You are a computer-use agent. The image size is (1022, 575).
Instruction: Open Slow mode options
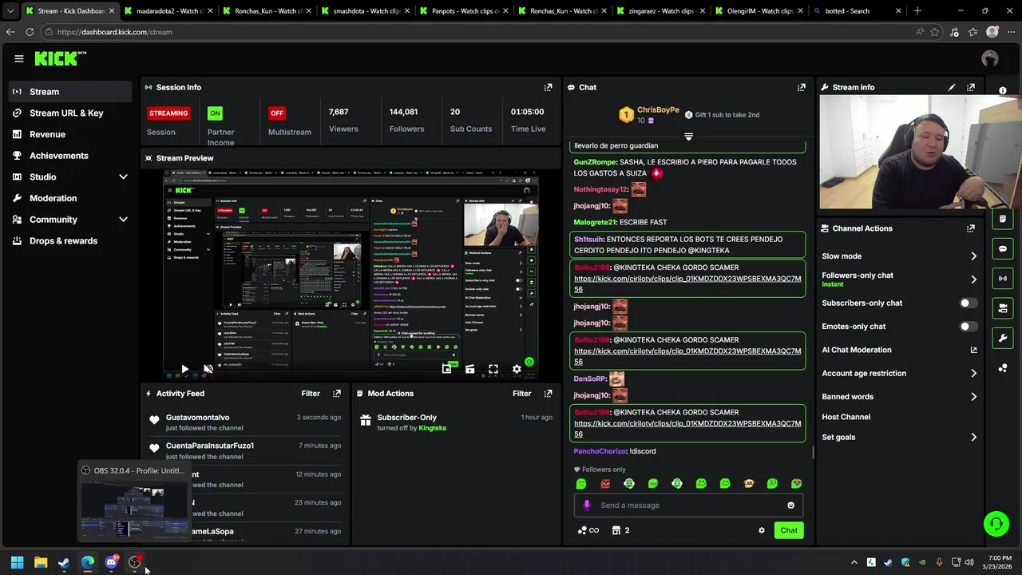pos(899,256)
